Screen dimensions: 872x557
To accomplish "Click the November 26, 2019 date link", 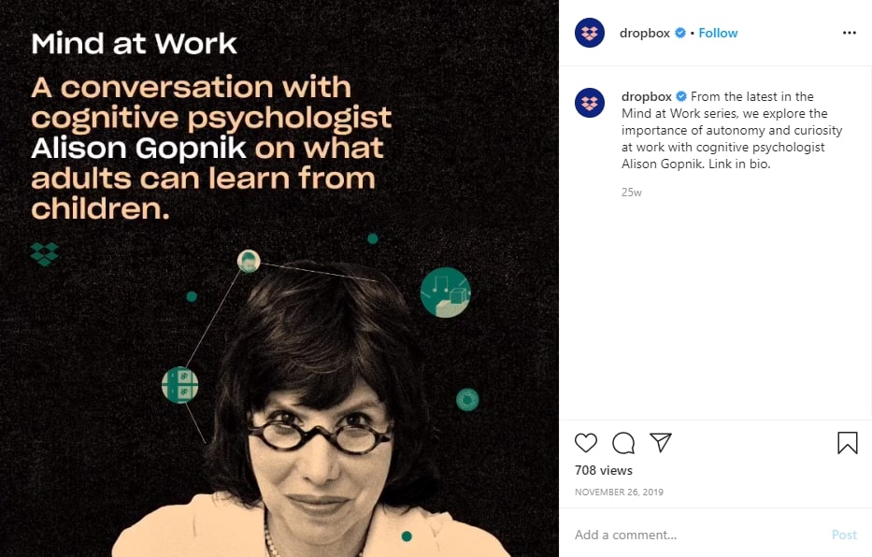I will click(x=619, y=492).
